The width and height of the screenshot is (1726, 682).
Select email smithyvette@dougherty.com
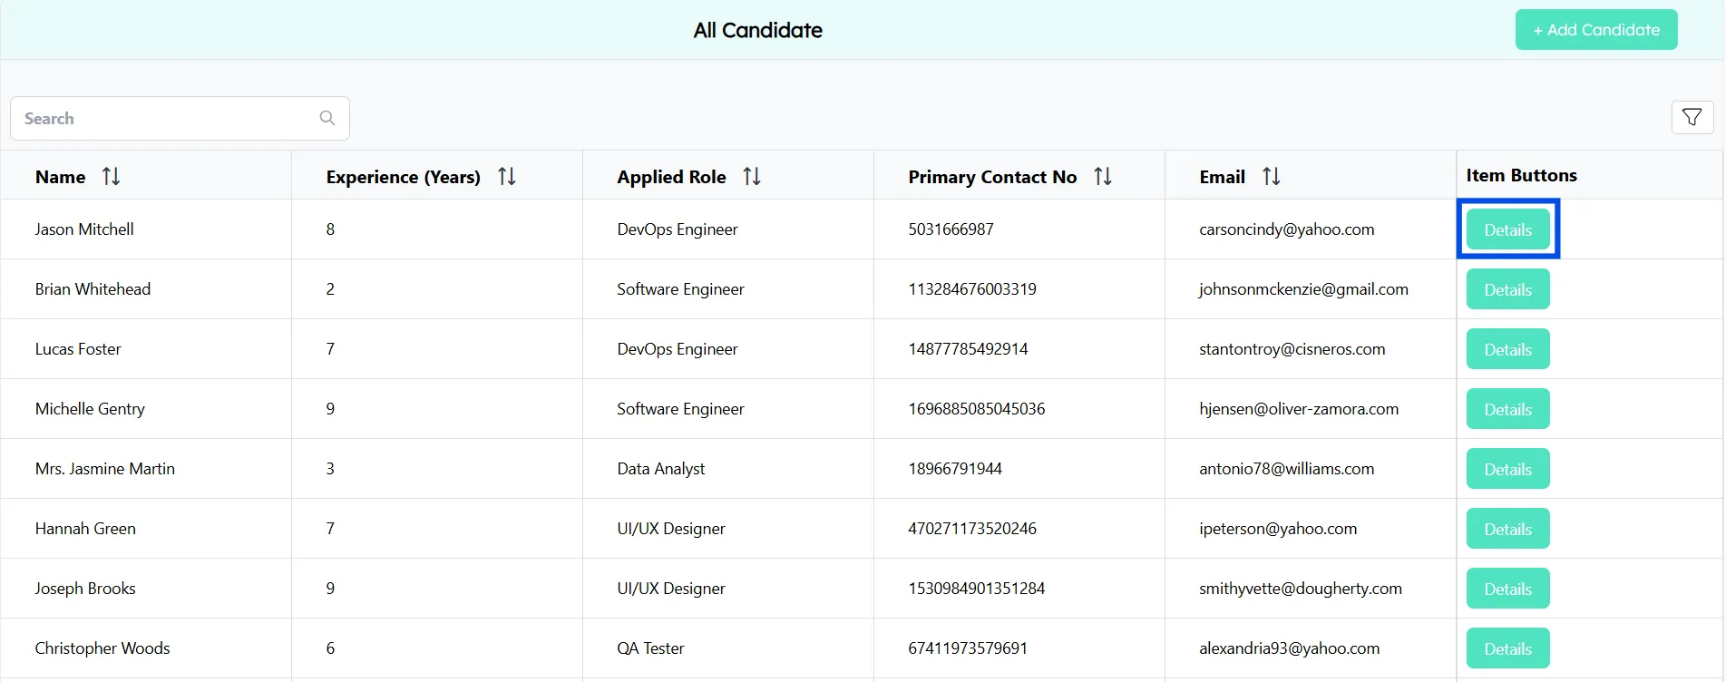(x=1300, y=589)
